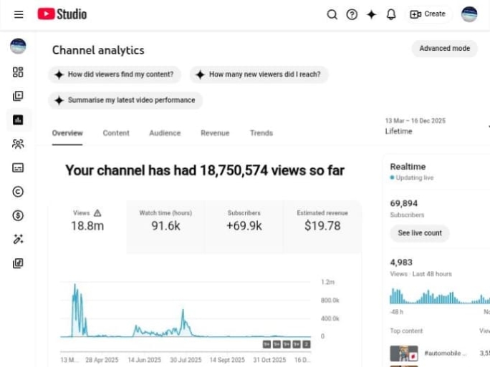Image resolution: width=490 pixels, height=367 pixels.
Task: Open Earn dollar icon in sidebar
Action: click(18, 215)
